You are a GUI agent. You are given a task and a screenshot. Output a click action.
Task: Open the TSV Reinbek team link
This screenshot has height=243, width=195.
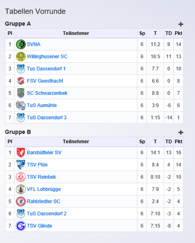tap(41, 177)
